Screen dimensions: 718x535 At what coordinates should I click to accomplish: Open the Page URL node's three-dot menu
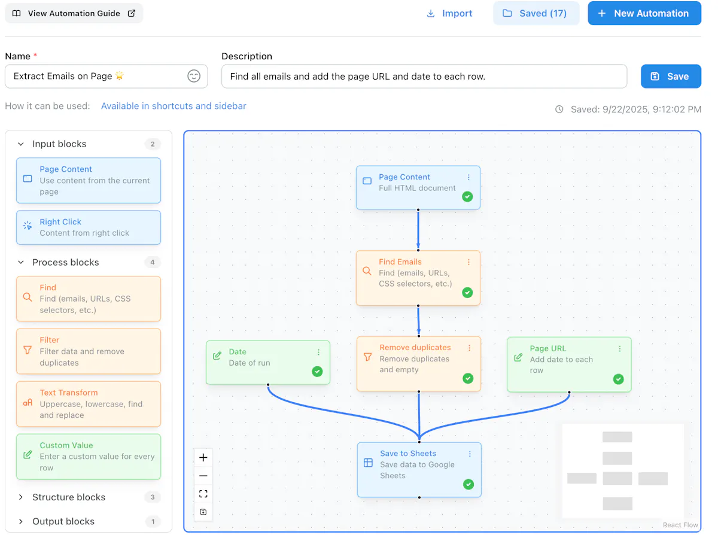[619, 349]
